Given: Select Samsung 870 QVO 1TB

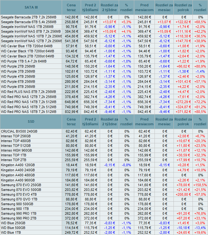Looking at the screenshot, I should pos(19,199).
